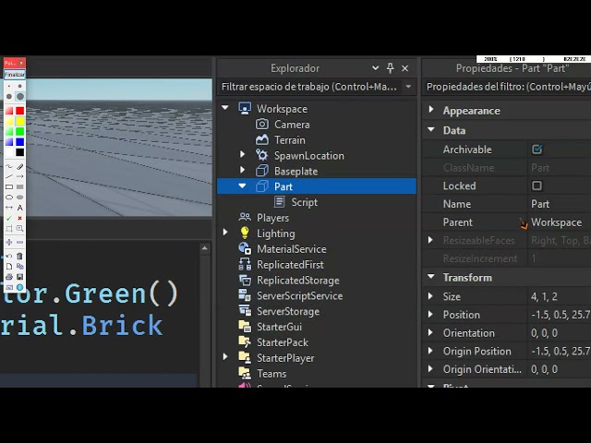This screenshot has width=591, height=443.
Task: Expand the Baseplate tree node
Action: click(242, 170)
